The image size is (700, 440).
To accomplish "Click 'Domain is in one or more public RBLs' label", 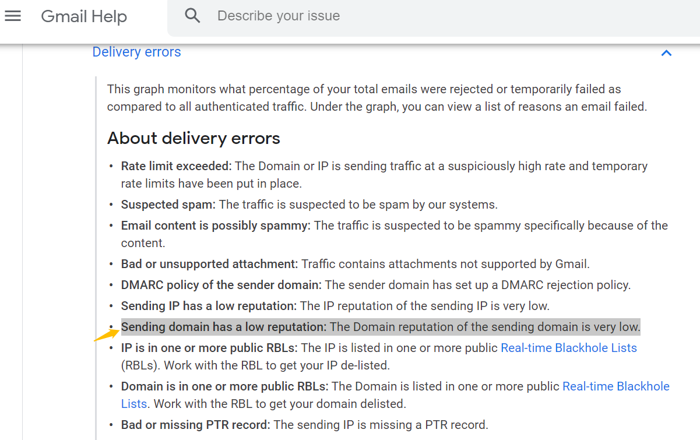I will (225, 386).
